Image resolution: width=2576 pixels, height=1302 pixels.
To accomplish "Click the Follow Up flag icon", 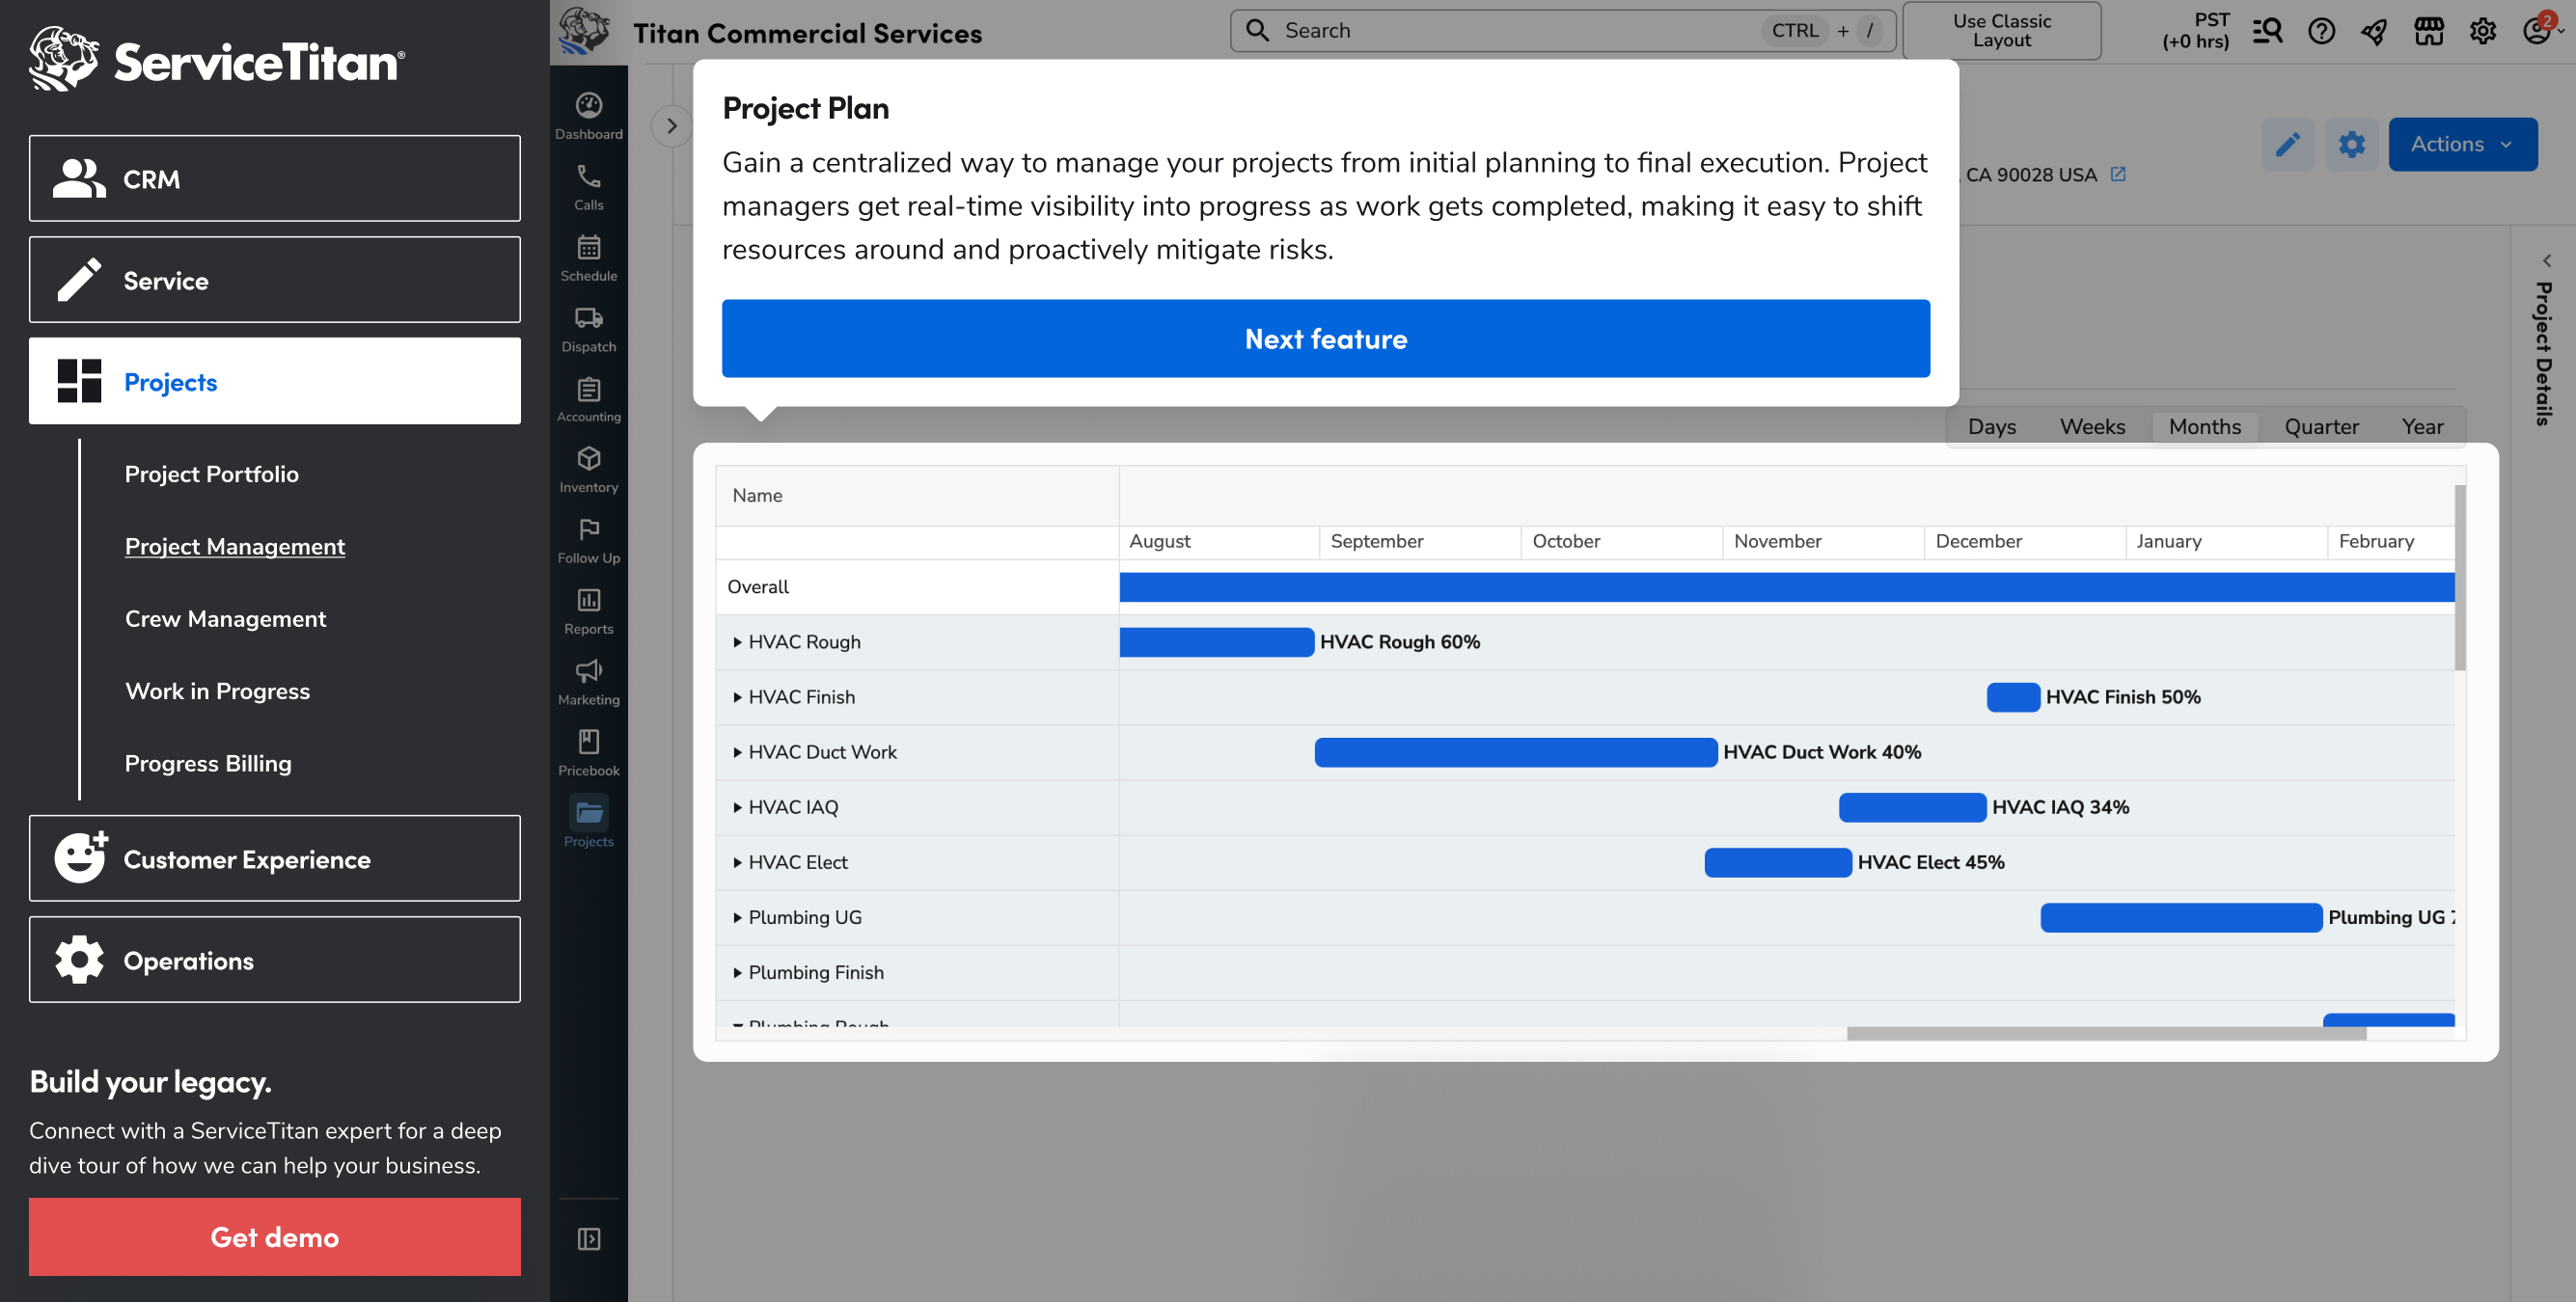I will pyautogui.click(x=588, y=541).
